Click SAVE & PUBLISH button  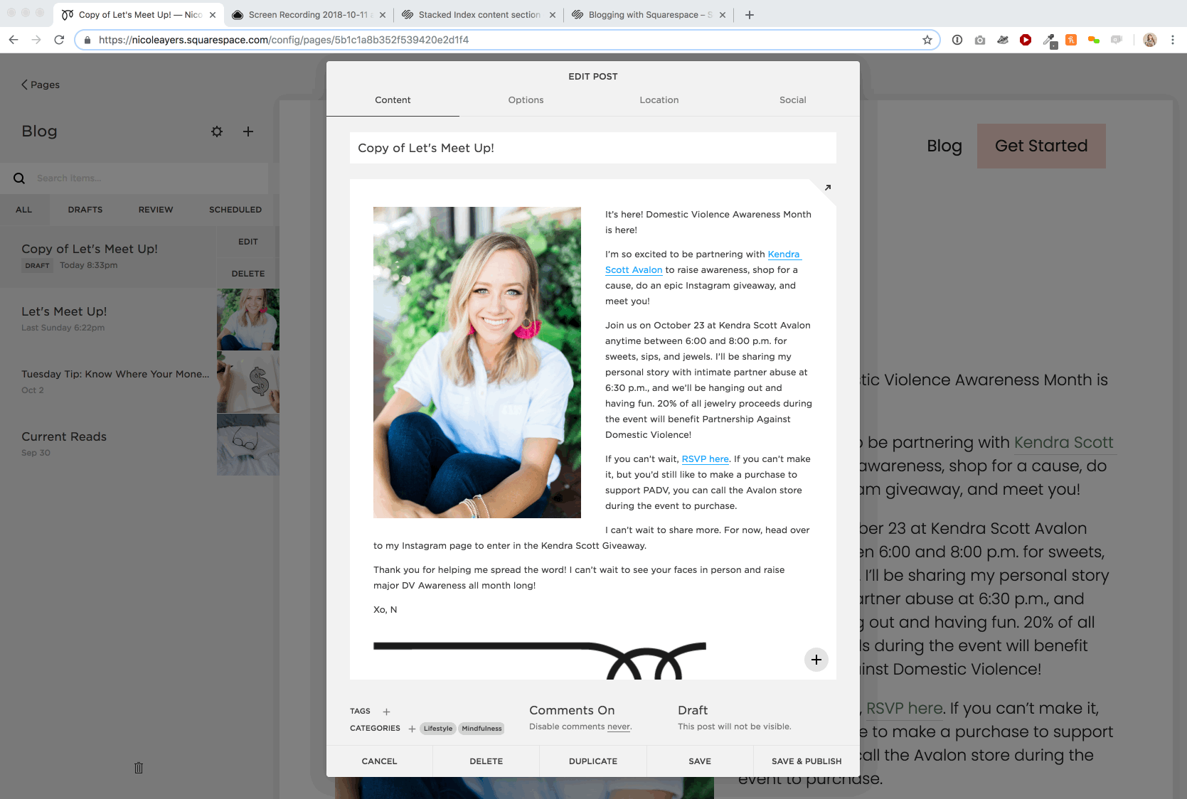click(x=807, y=761)
